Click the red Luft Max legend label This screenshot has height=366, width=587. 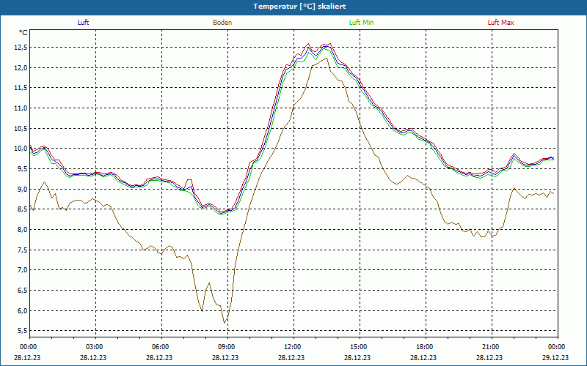click(500, 23)
